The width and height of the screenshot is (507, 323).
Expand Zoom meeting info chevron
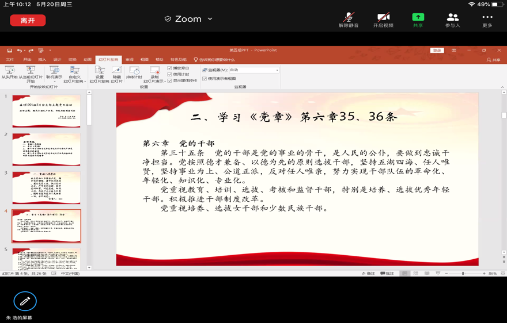[x=210, y=19]
